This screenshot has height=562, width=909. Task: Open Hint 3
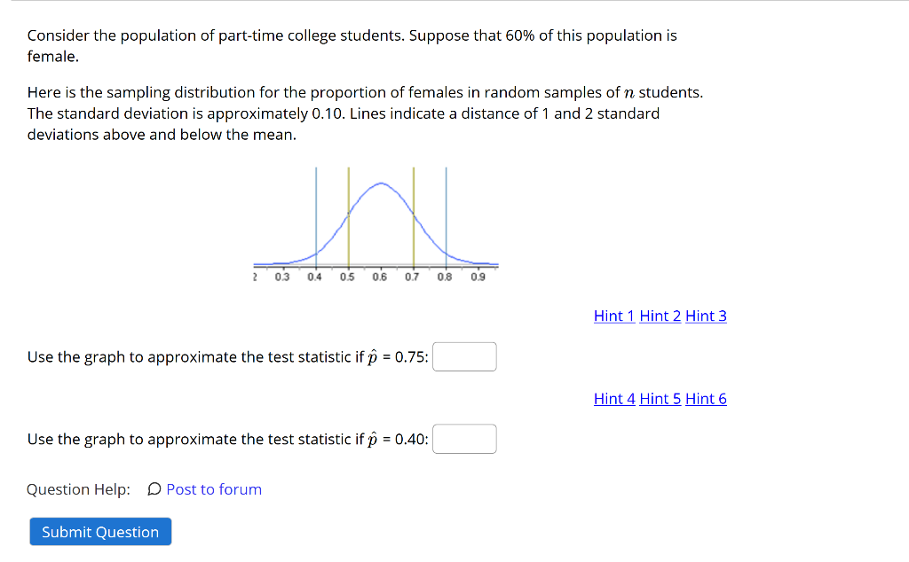705,316
